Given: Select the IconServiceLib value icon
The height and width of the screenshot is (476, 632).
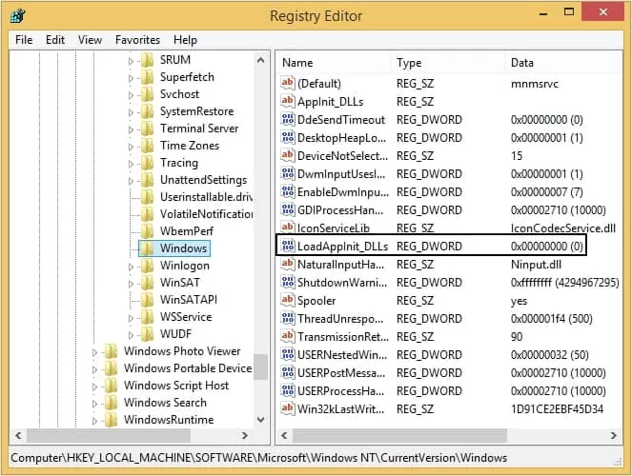Looking at the screenshot, I should pyautogui.click(x=287, y=228).
